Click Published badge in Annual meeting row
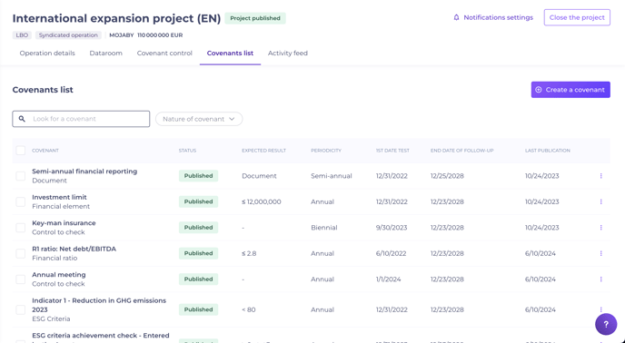 tap(198, 279)
